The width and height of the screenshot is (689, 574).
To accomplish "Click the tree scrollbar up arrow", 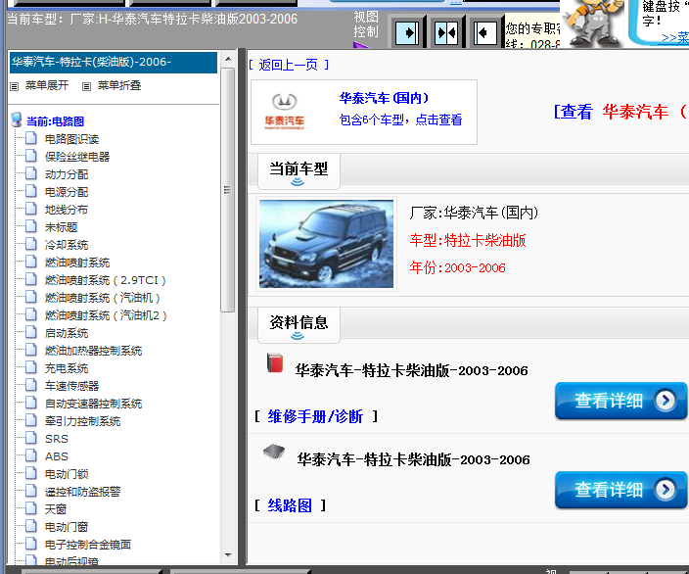I will [x=228, y=59].
